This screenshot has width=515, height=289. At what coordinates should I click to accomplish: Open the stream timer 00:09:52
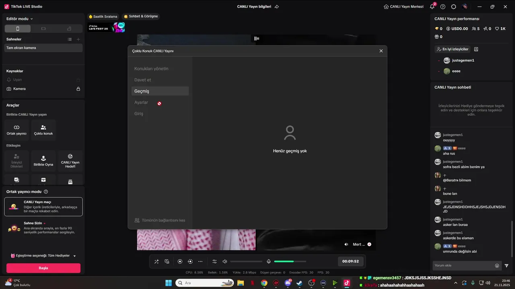tap(350, 261)
